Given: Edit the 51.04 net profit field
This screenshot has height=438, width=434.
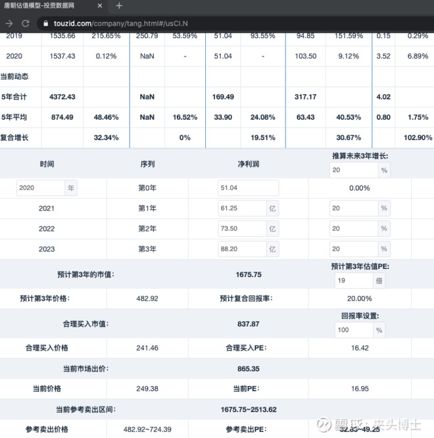Looking at the screenshot, I should (x=249, y=187).
